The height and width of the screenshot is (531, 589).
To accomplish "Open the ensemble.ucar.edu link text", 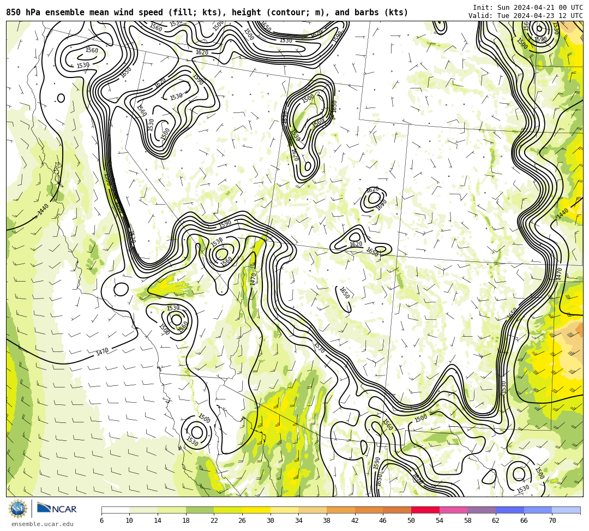I will pyautogui.click(x=42, y=524).
